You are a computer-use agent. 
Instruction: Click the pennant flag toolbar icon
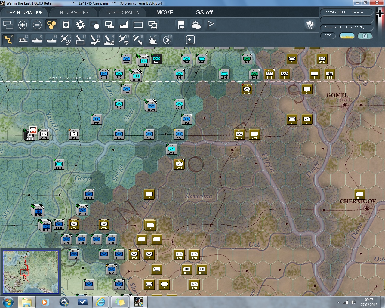210,25
